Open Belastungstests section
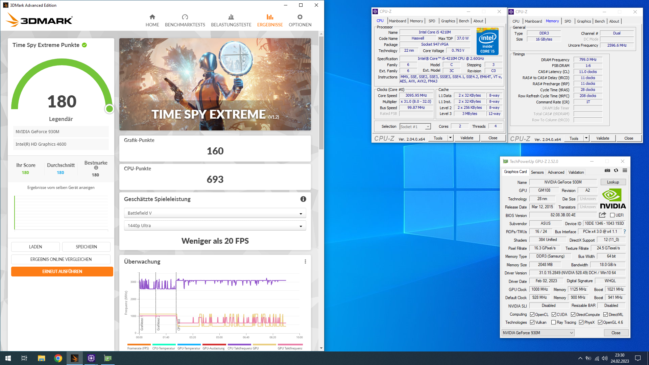This screenshot has width=649, height=365. point(231,21)
